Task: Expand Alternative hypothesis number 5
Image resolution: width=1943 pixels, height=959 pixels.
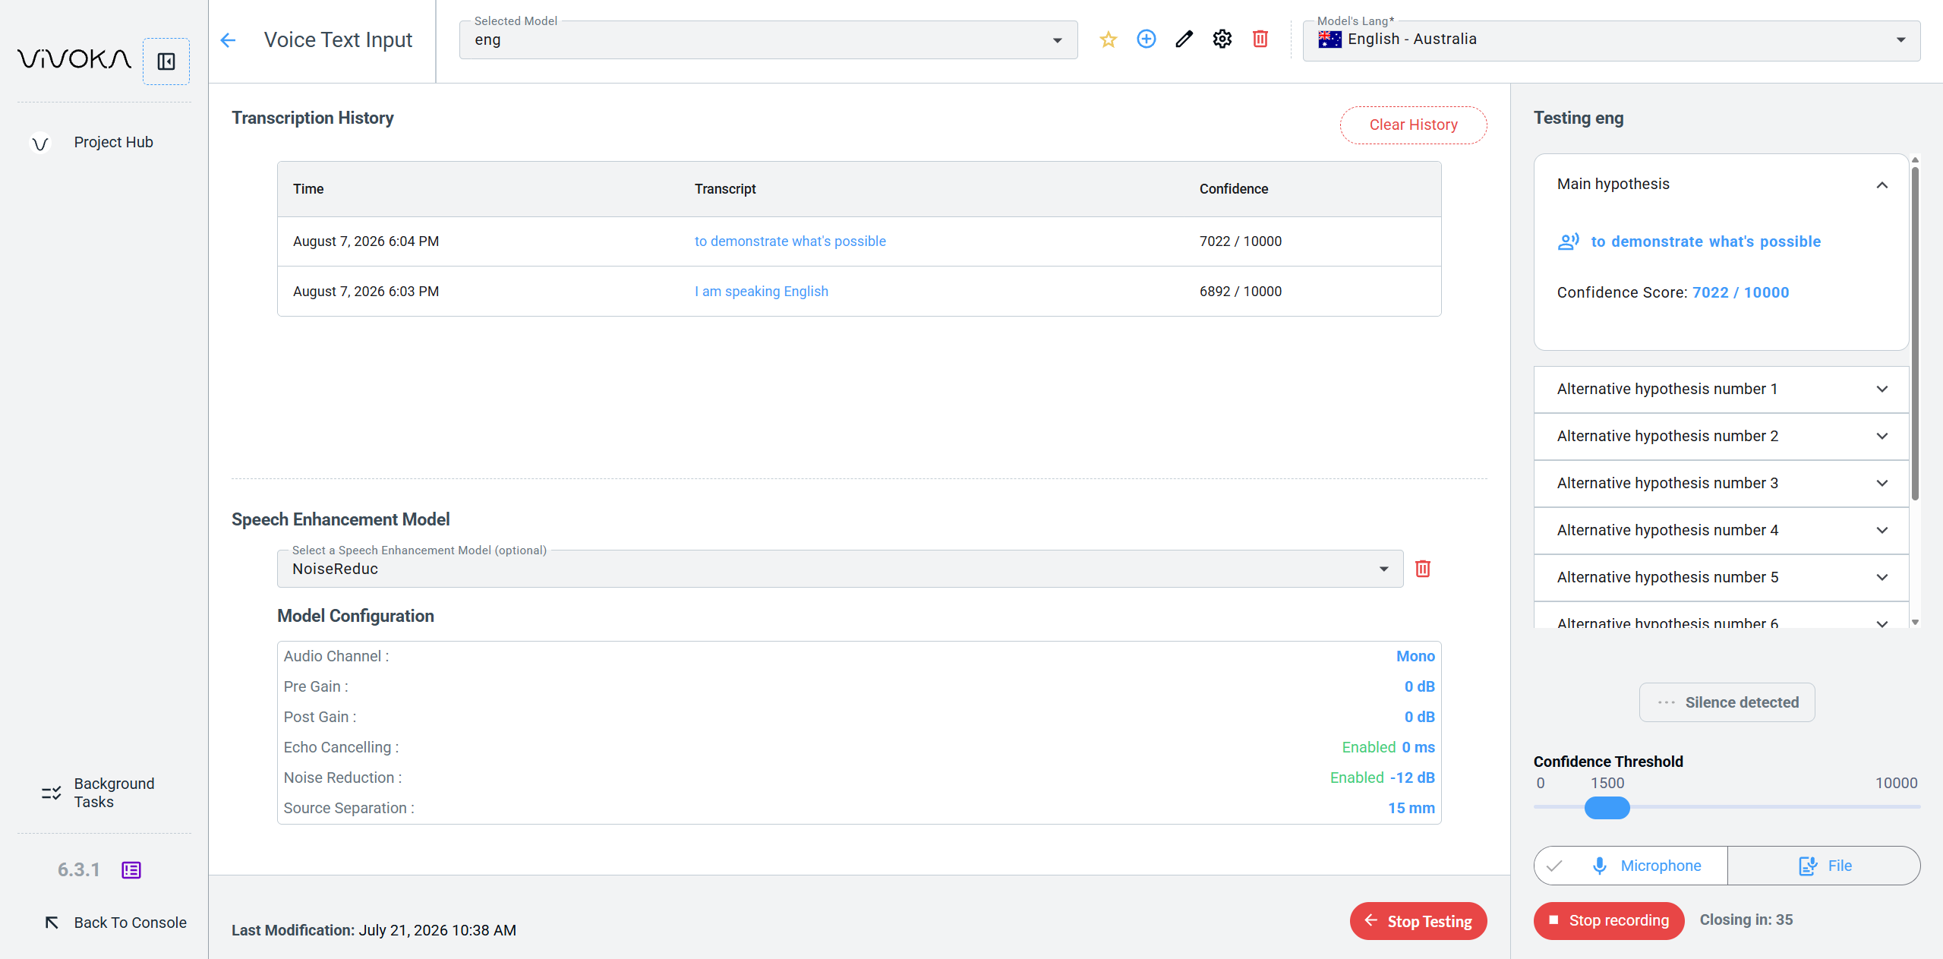Action: pos(1721,578)
